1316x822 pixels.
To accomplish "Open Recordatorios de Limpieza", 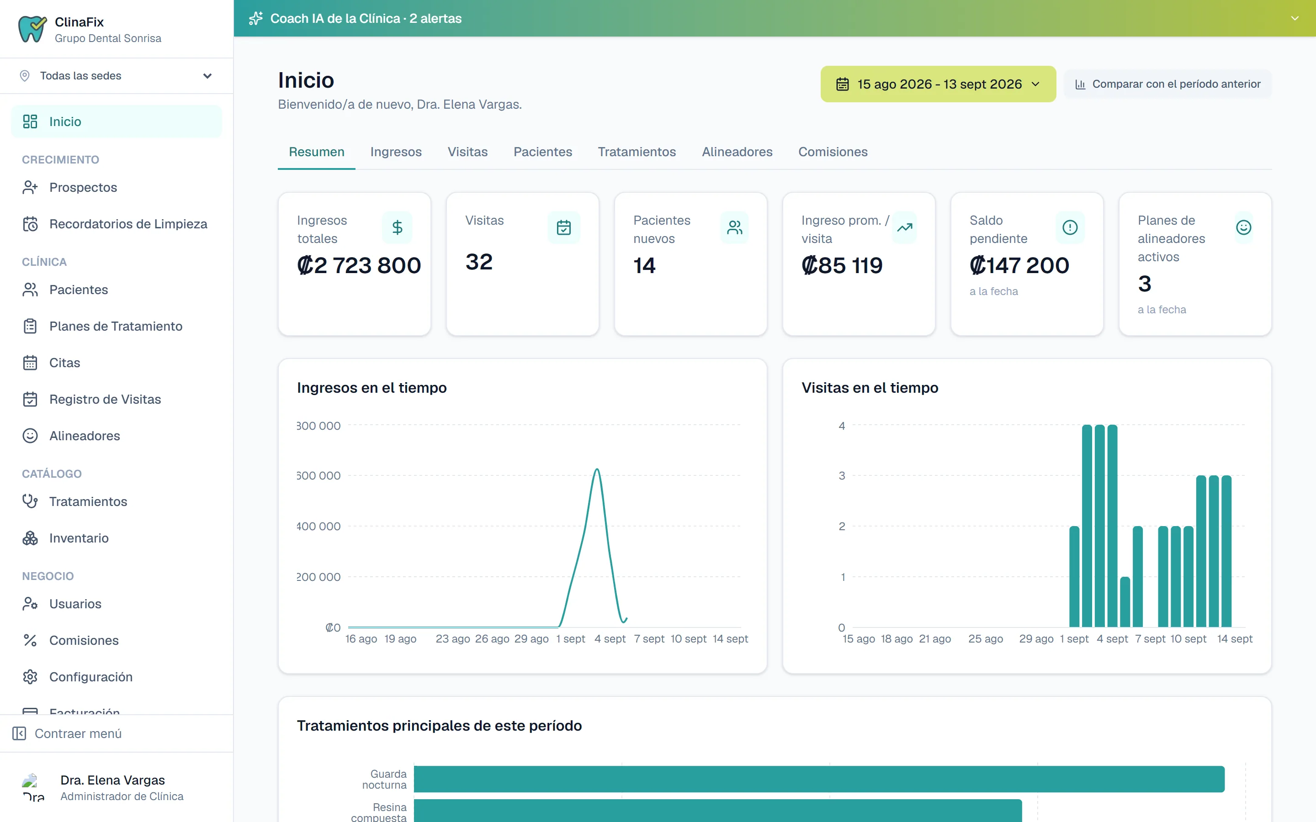I will click(x=117, y=224).
